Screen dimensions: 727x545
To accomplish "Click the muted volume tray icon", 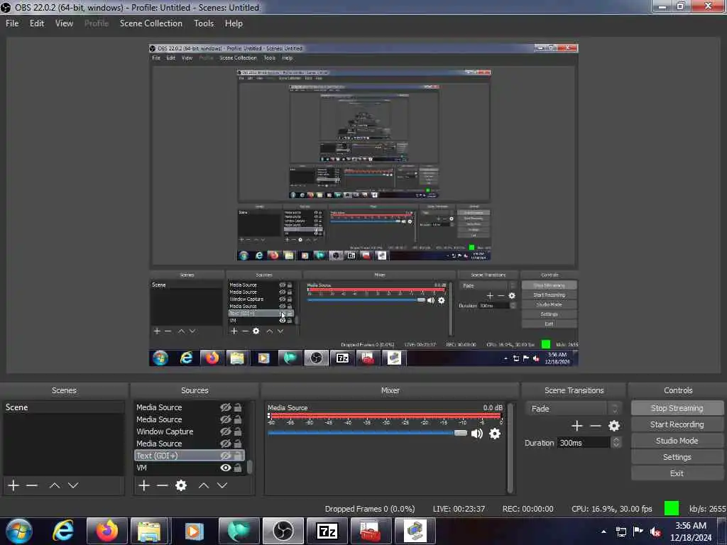I will tap(655, 532).
